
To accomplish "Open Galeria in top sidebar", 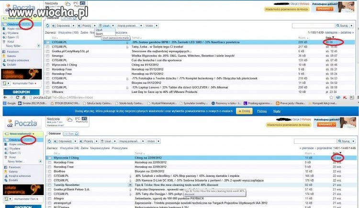I will (x=11, y=56).
